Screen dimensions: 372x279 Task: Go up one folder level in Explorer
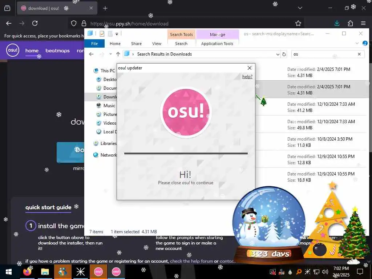tap(118, 54)
